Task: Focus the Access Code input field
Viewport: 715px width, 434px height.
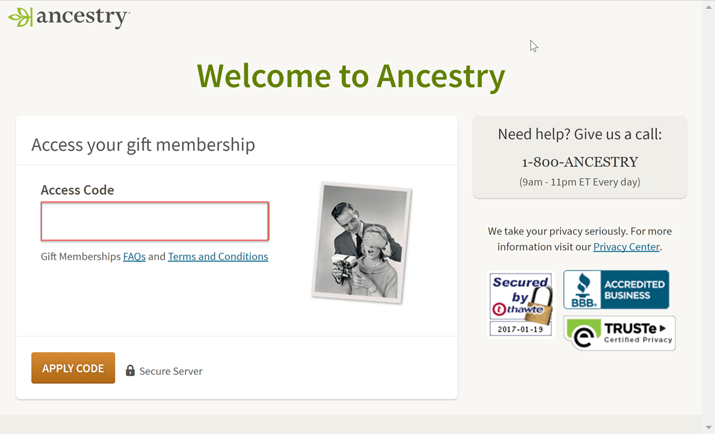Action: pos(155,221)
